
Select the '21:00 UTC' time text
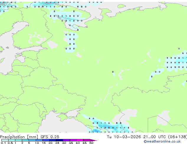point(155,137)
